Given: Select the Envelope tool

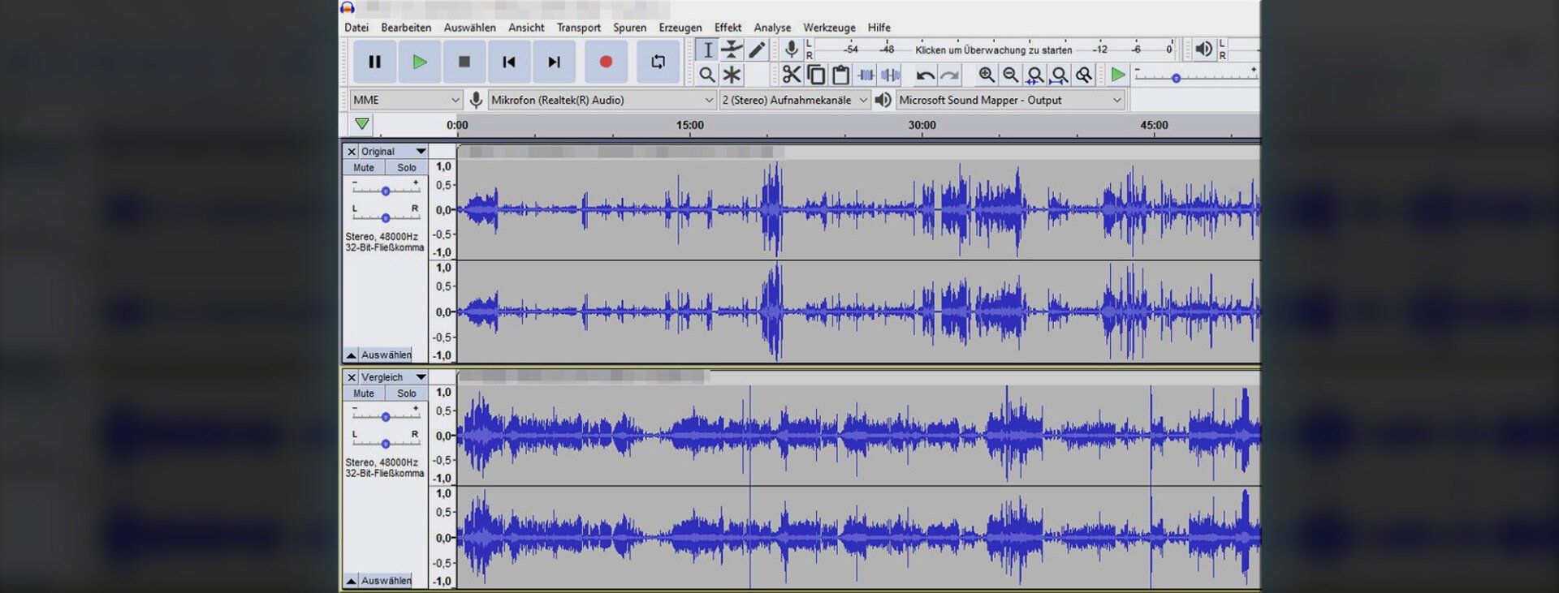Looking at the screenshot, I should coord(732,50).
